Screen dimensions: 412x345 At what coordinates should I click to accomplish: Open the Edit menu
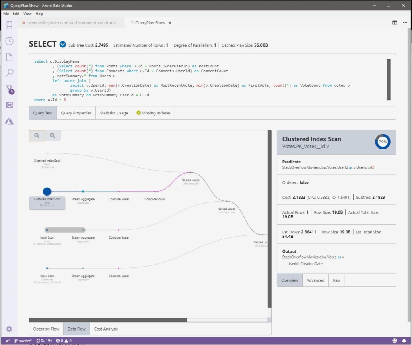(16, 13)
